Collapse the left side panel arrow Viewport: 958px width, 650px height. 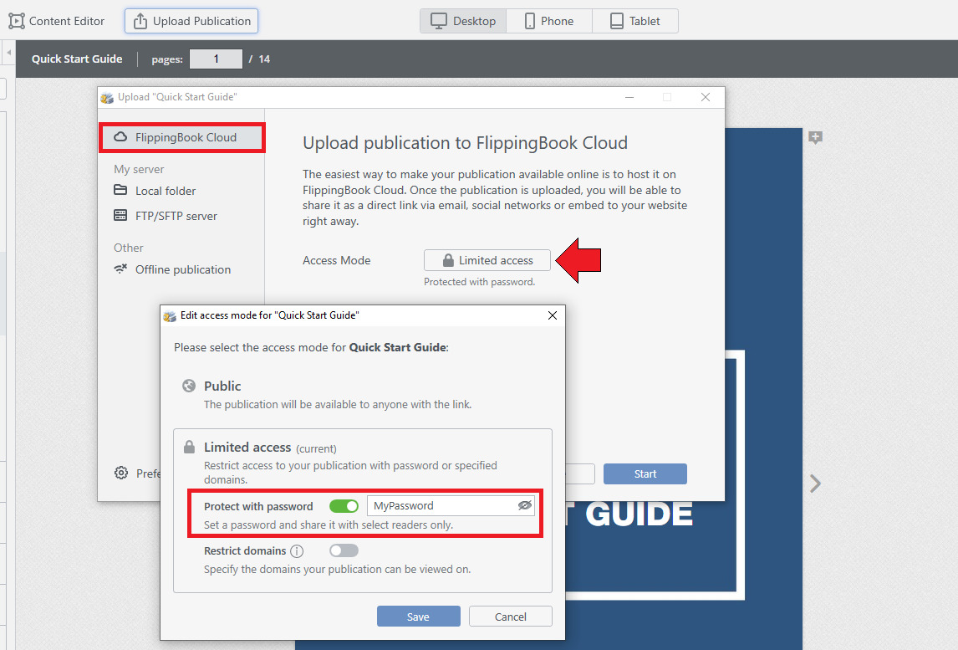point(8,53)
